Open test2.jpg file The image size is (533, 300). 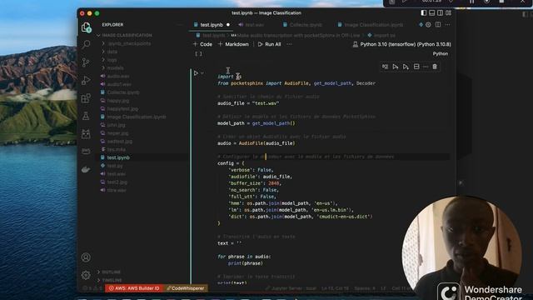click(x=114, y=182)
